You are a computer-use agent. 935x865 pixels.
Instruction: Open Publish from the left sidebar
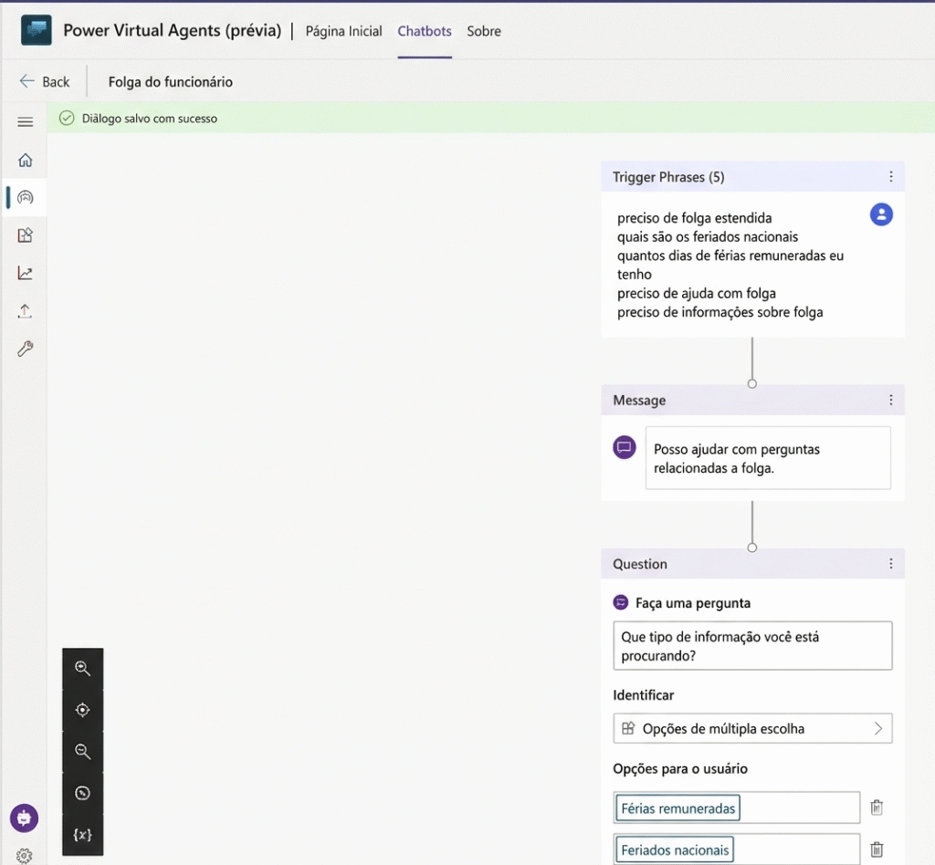(x=25, y=309)
